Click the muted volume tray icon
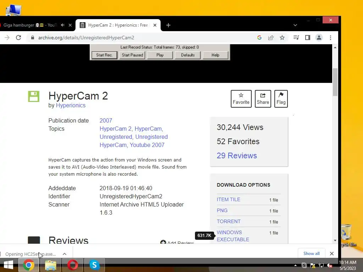Image resolution: width=363 pixels, height=272 pixels. 330,265
